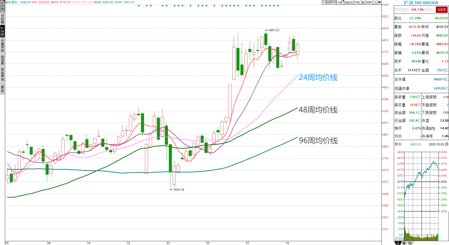Click the X1000 volume scale box
The width and height of the screenshot is (449, 245).
tap(400, 239)
